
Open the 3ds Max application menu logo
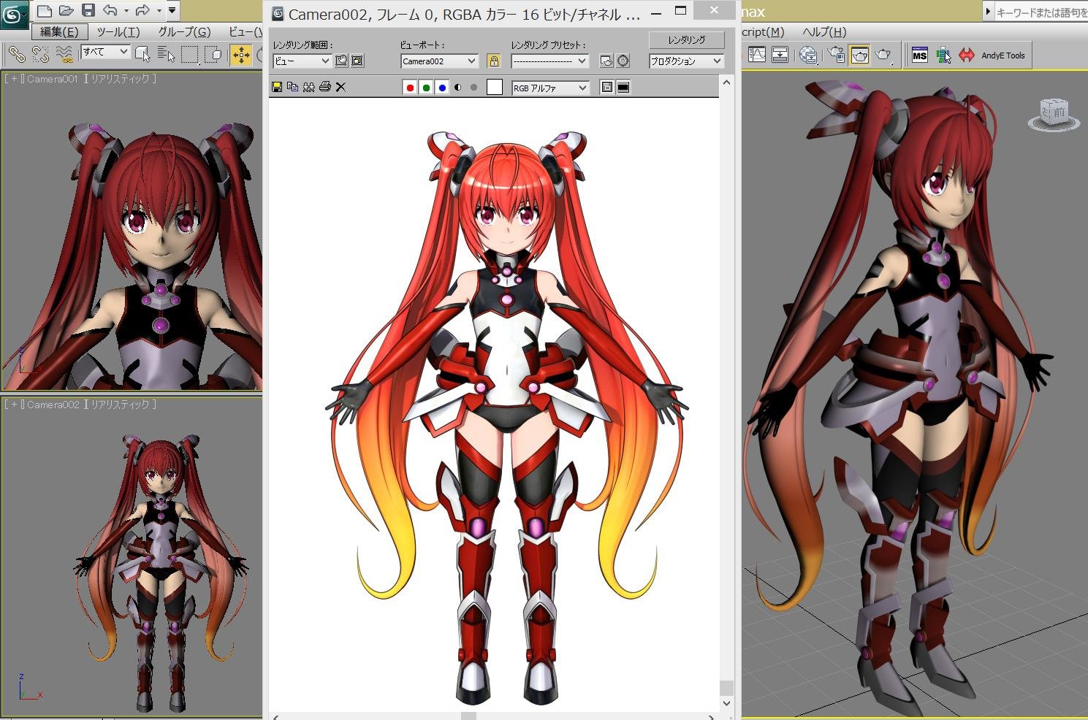(x=14, y=14)
